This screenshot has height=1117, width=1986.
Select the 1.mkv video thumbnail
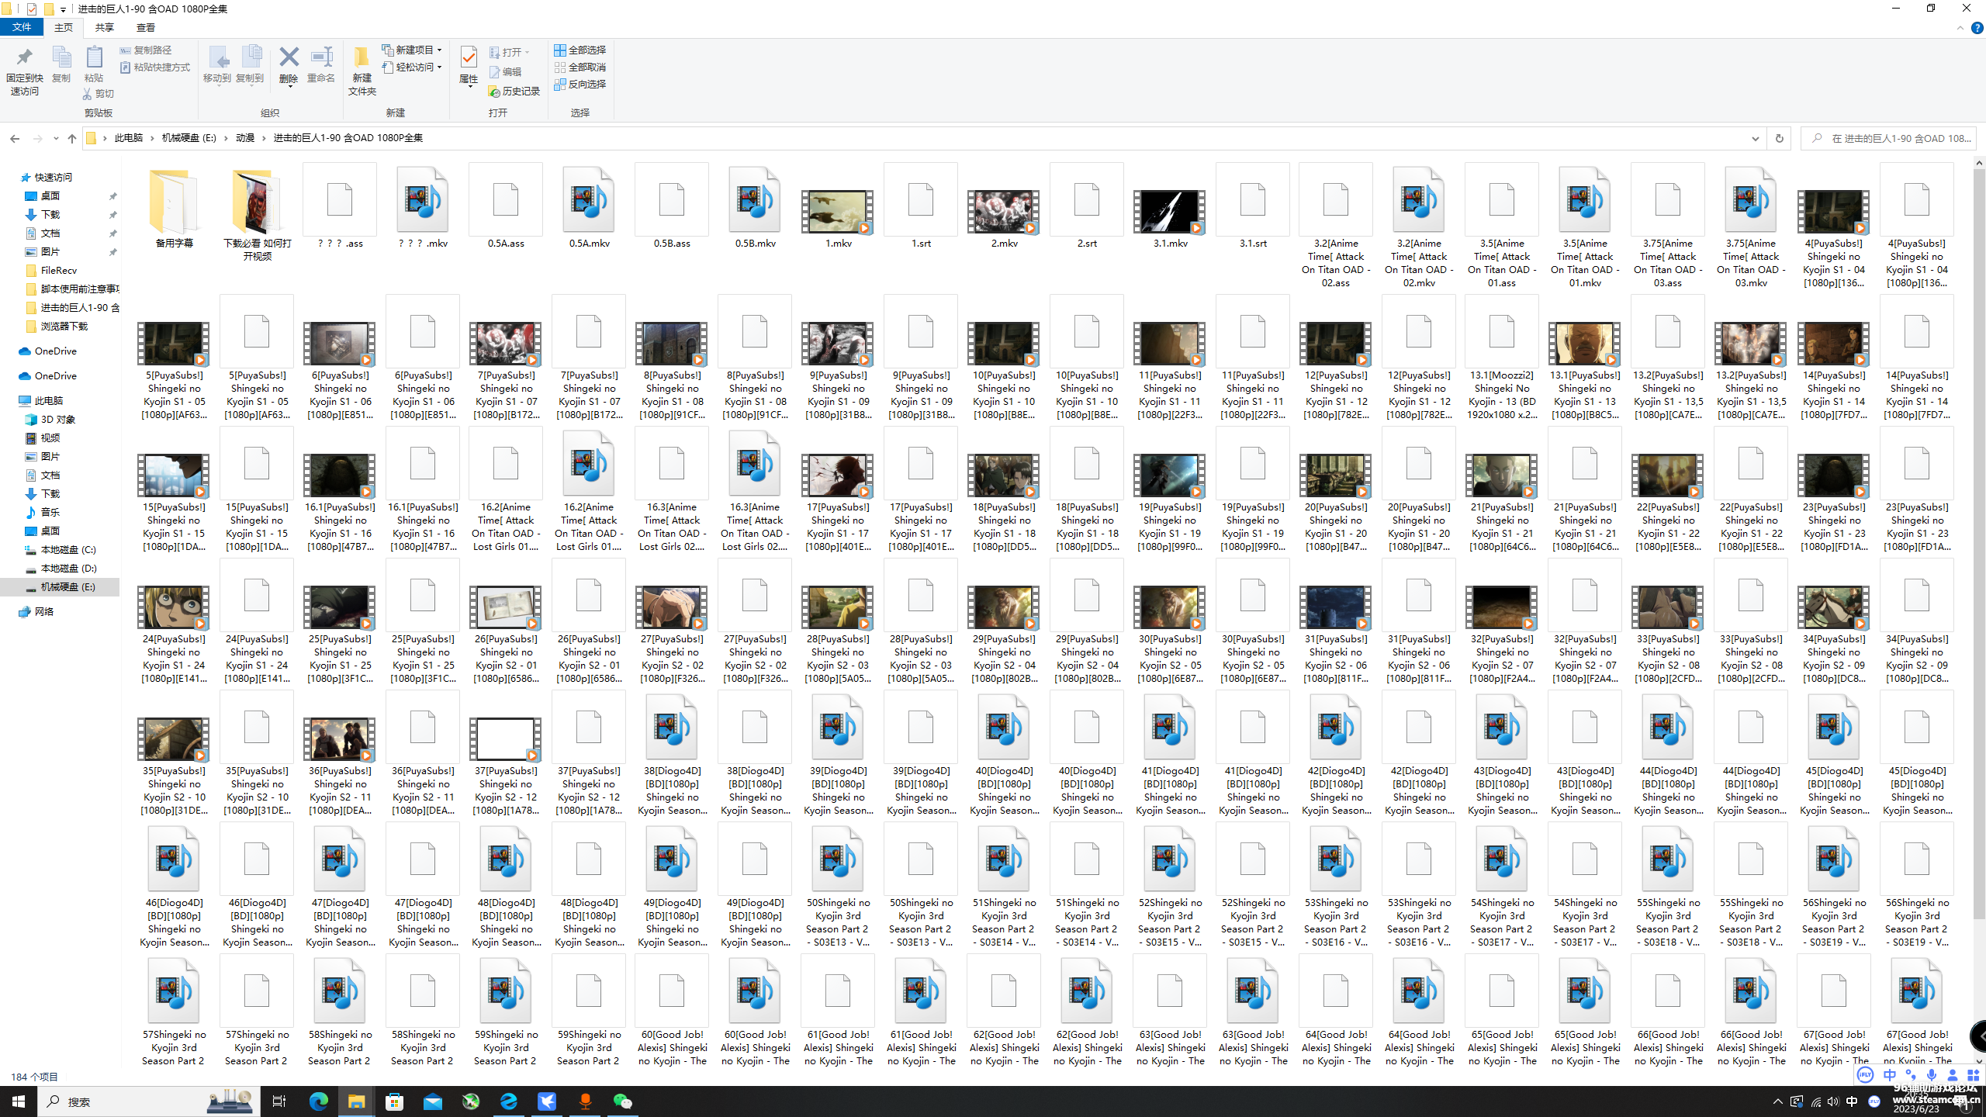click(837, 211)
